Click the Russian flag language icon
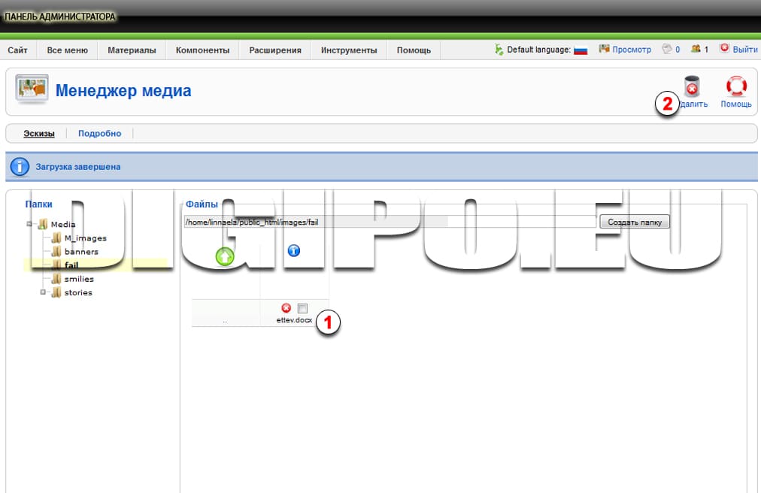The width and height of the screenshot is (761, 493). click(581, 50)
